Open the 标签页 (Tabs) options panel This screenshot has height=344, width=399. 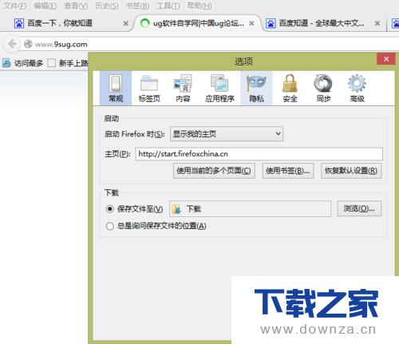click(149, 89)
